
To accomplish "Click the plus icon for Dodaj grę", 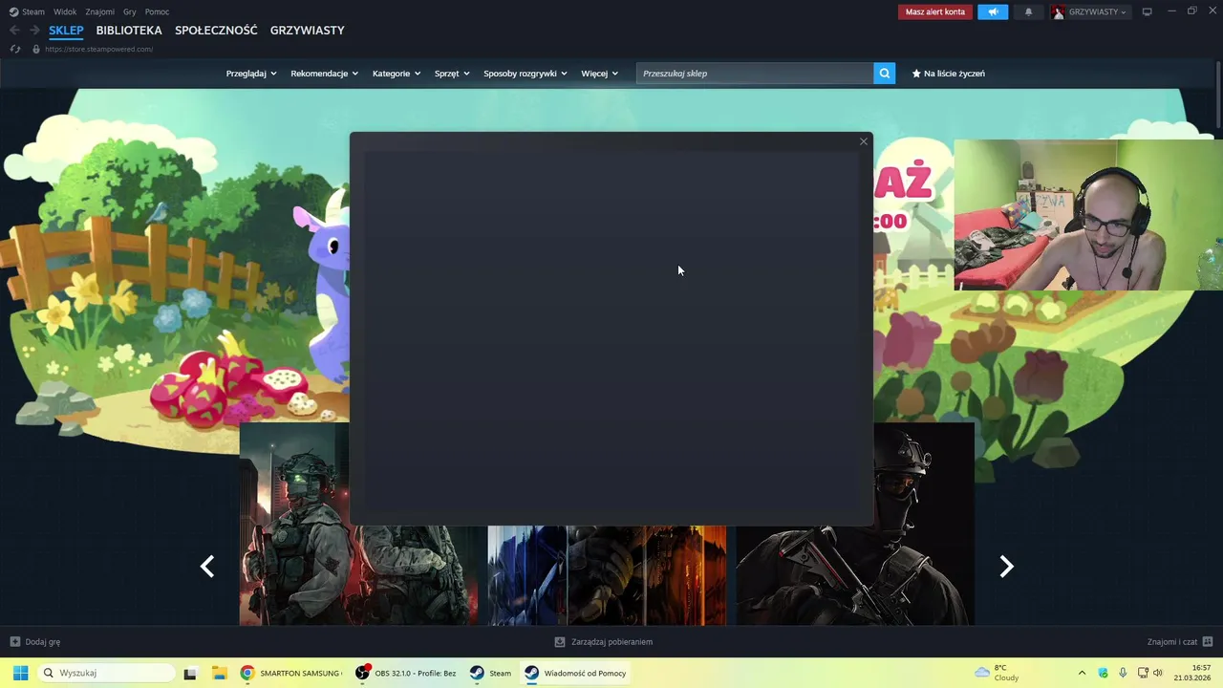I will click(14, 641).
